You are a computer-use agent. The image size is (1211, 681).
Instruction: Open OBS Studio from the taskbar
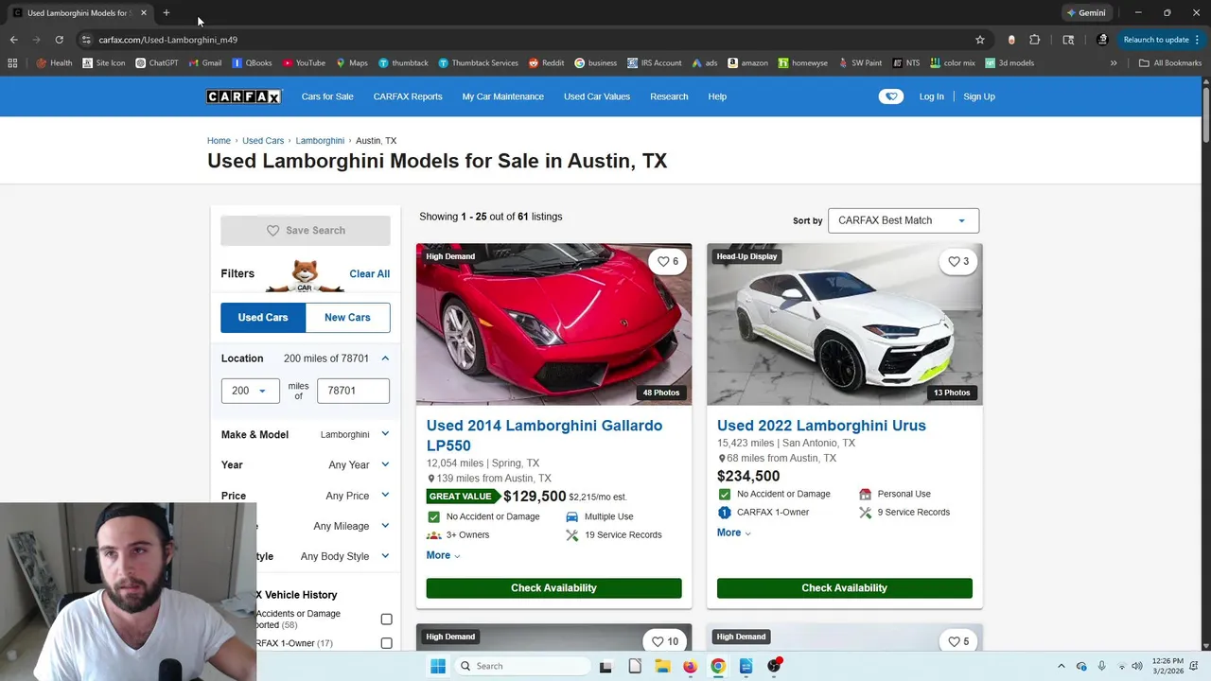pyautogui.click(x=774, y=666)
